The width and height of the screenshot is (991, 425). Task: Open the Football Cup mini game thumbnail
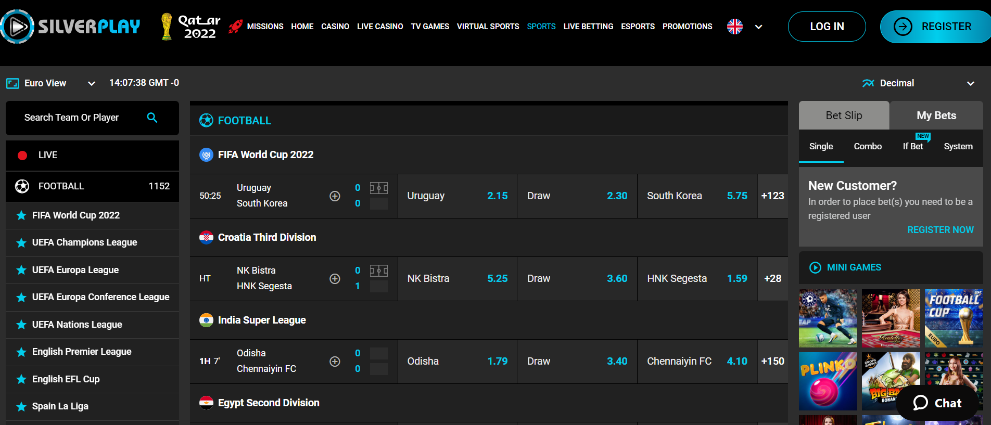coord(954,318)
